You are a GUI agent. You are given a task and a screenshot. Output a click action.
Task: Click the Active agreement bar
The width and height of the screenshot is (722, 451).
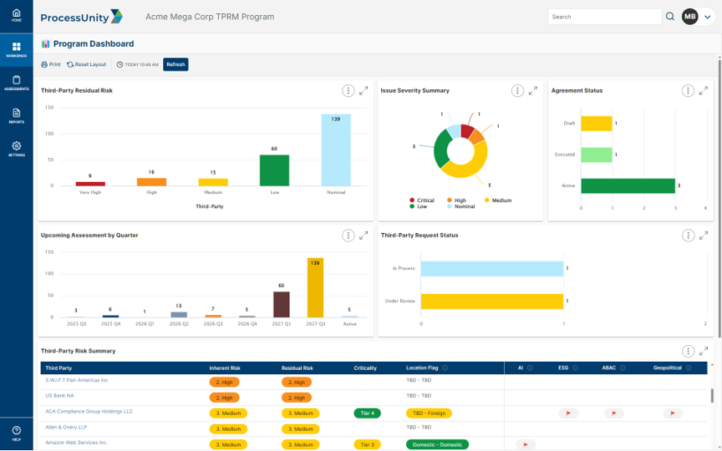click(x=628, y=186)
